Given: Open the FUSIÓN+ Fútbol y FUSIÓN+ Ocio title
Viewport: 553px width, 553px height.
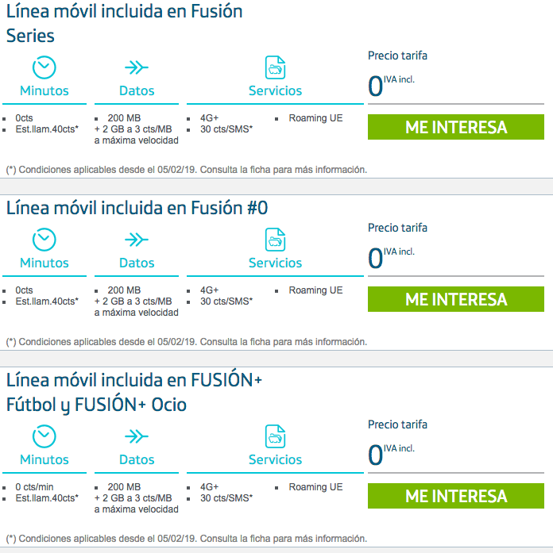Looking at the screenshot, I should point(134,392).
